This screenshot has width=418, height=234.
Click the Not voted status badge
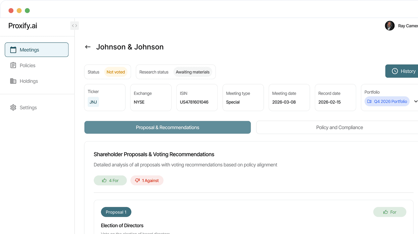coord(116,72)
